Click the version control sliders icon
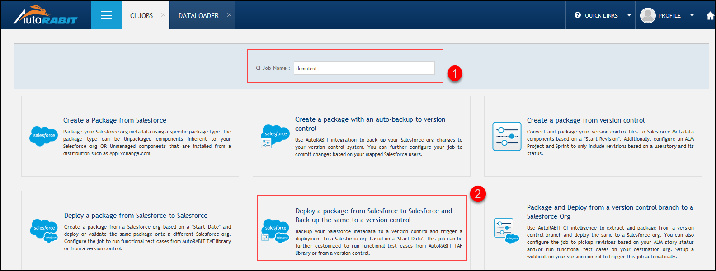716x271 pixels. [x=507, y=136]
